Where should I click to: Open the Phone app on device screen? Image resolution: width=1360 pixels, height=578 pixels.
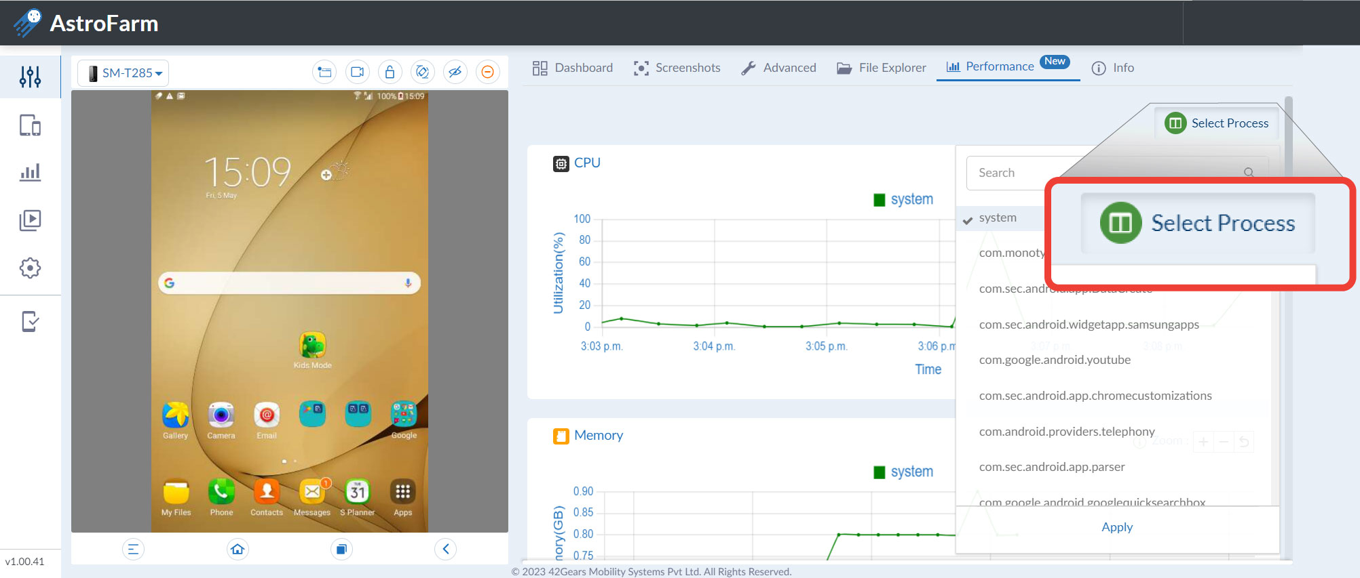221,497
